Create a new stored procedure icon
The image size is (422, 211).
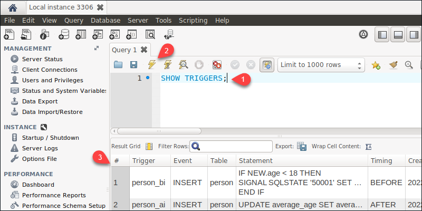(114, 34)
